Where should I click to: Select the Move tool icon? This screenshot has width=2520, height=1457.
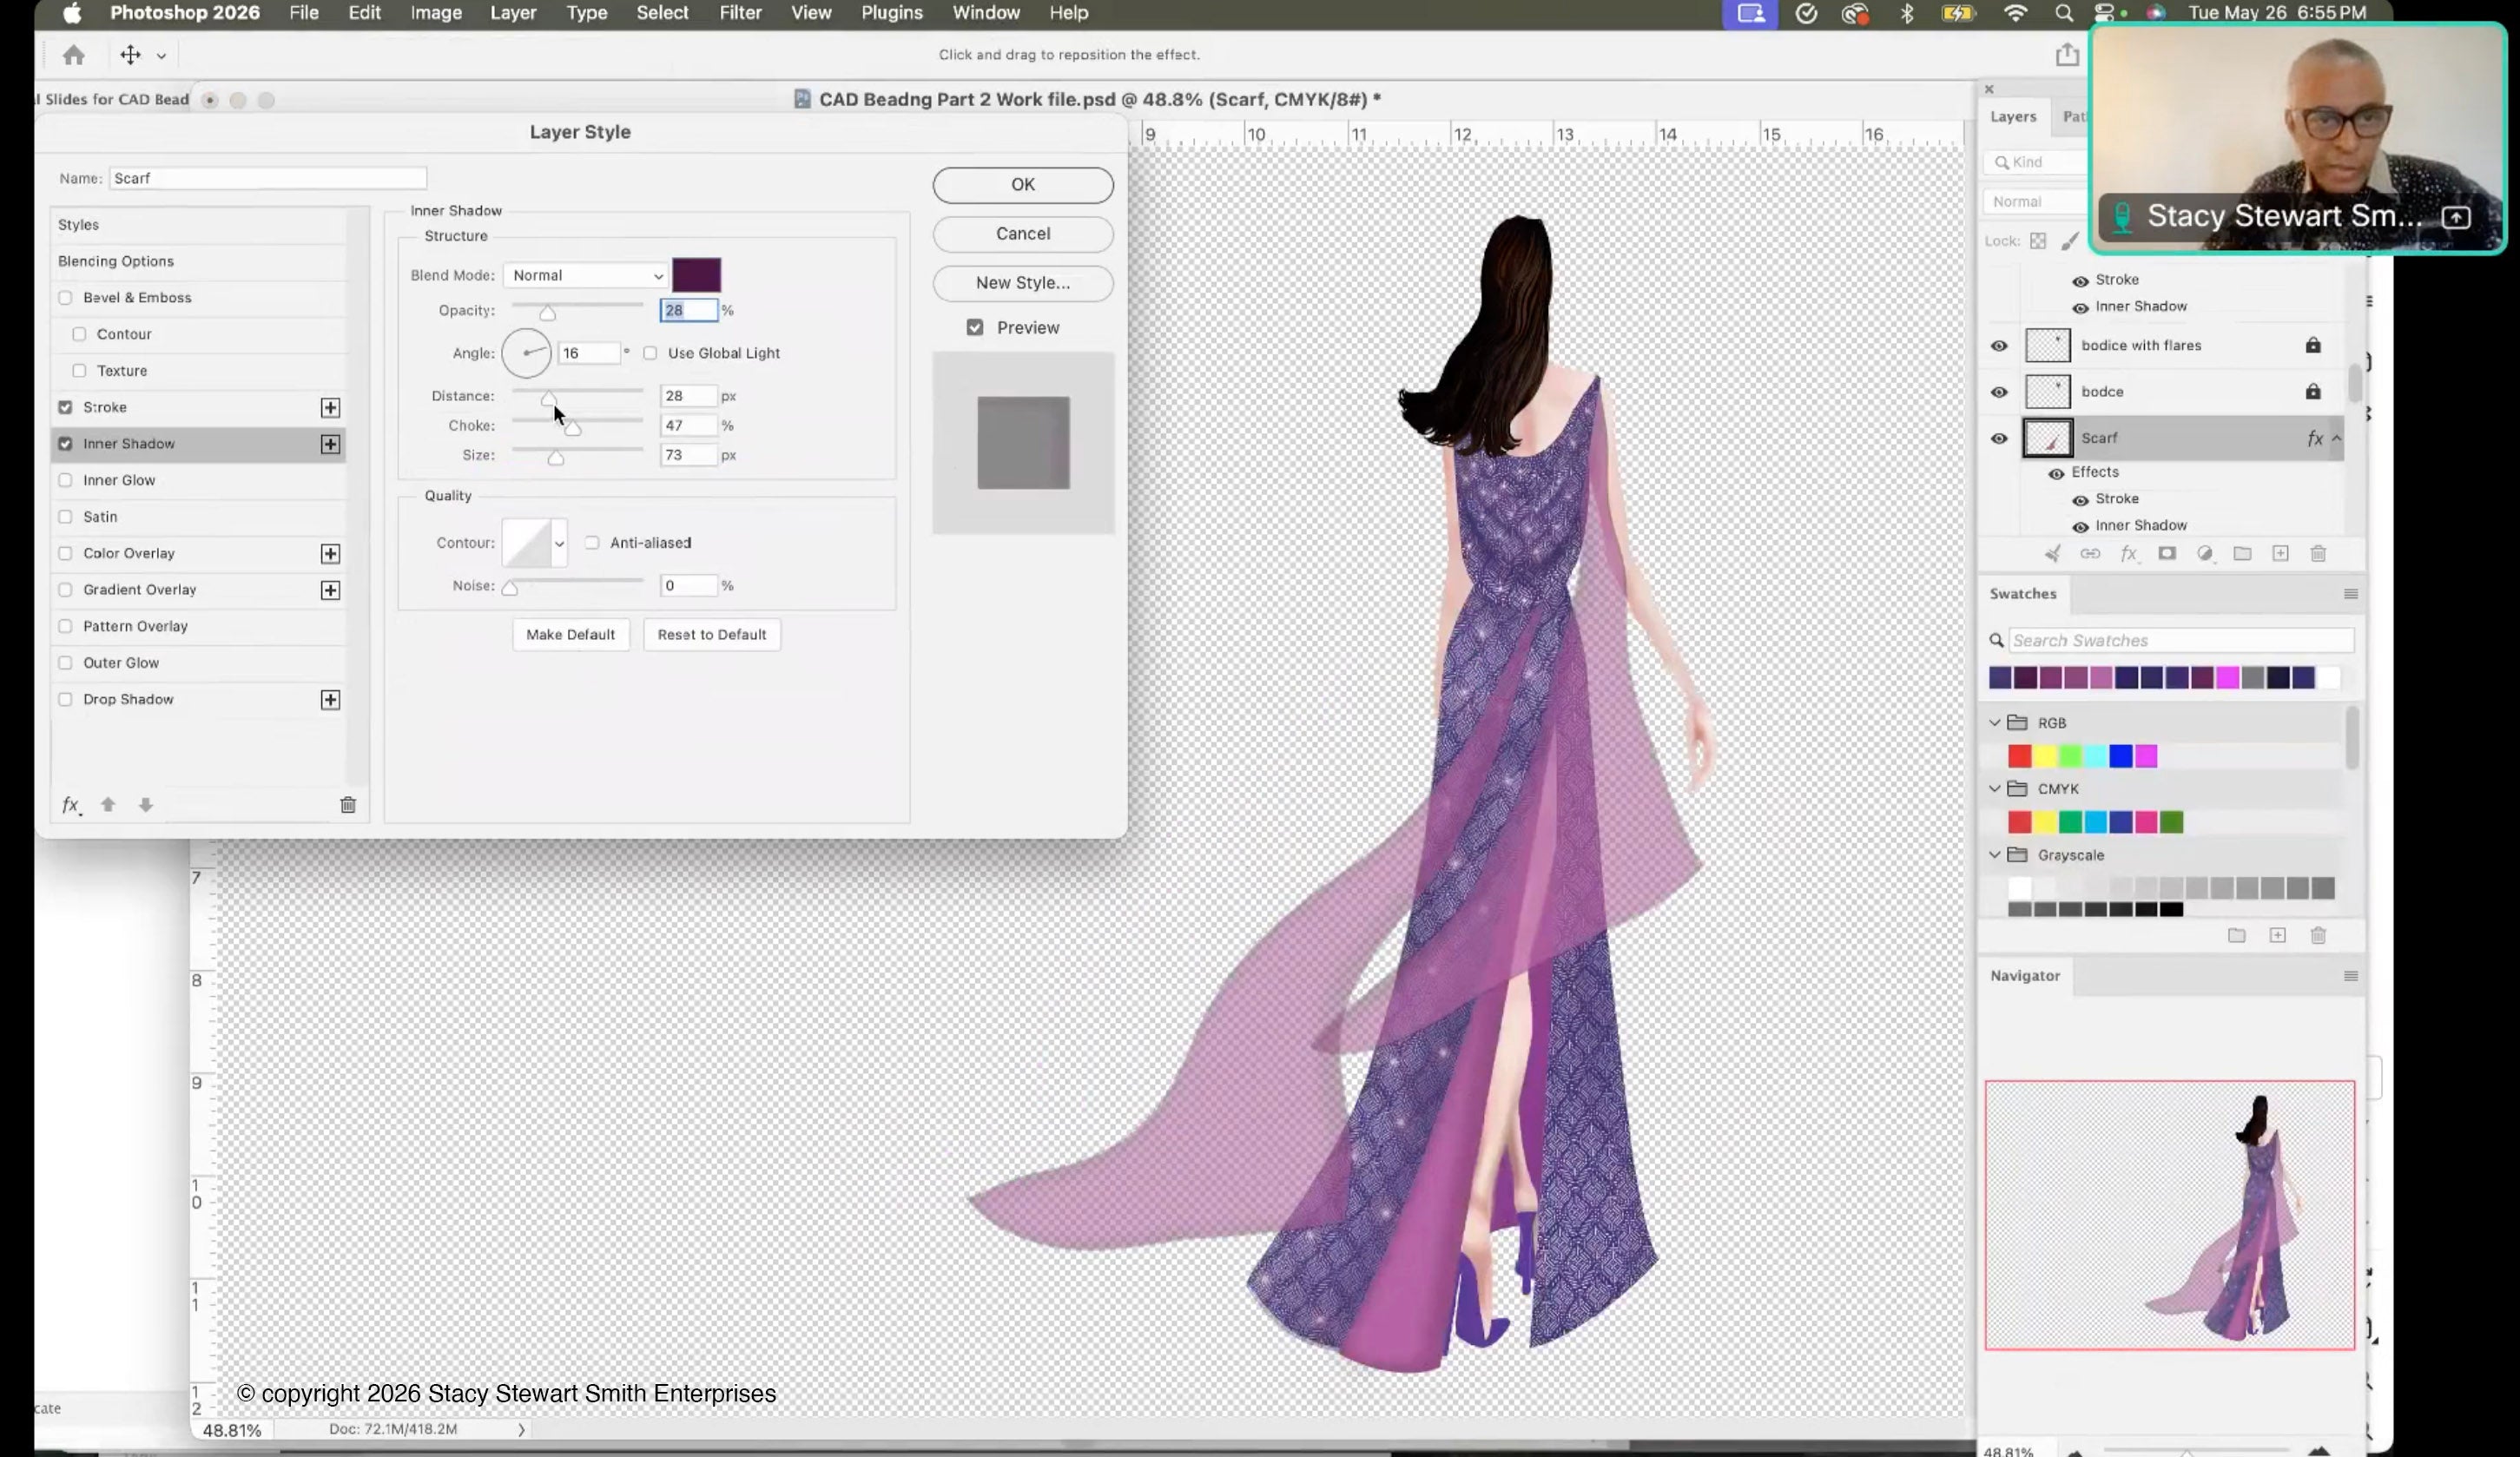pyautogui.click(x=130, y=55)
